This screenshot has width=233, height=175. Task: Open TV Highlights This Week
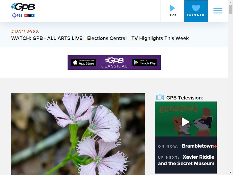pyautogui.click(x=160, y=38)
